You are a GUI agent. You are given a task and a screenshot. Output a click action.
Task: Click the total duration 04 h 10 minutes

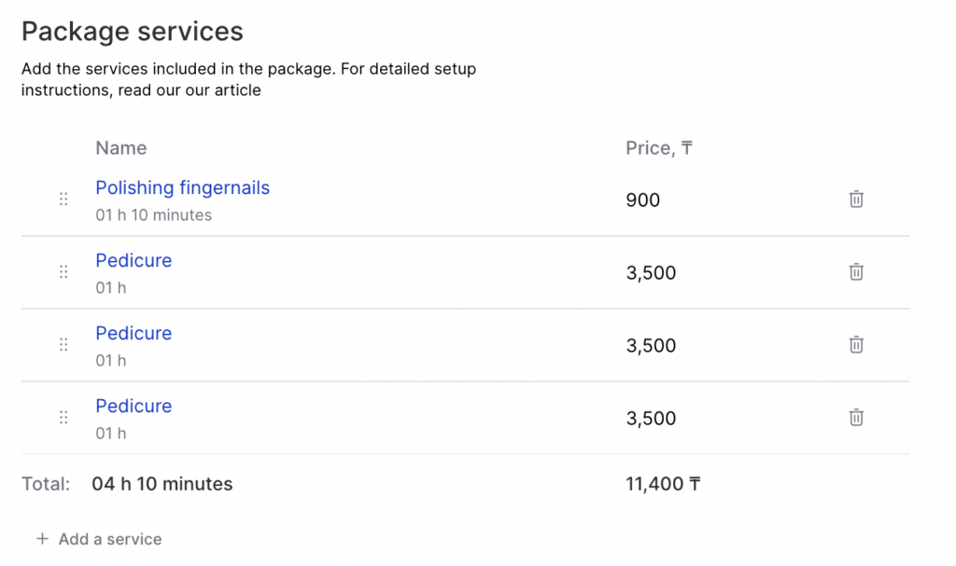(162, 484)
